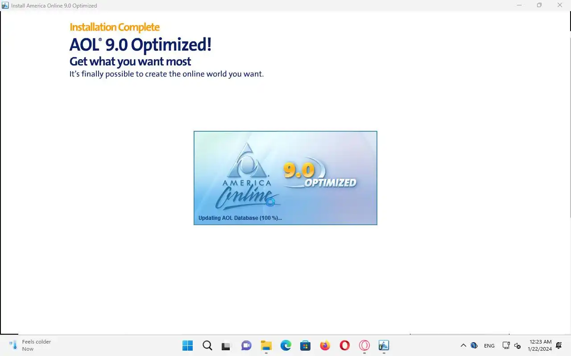571x356 pixels.
Task: Open the notification bell in the tray
Action: [x=559, y=345]
